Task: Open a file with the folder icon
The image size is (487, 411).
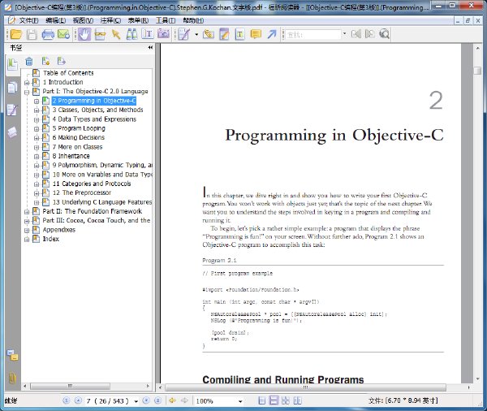Action: coord(16,34)
